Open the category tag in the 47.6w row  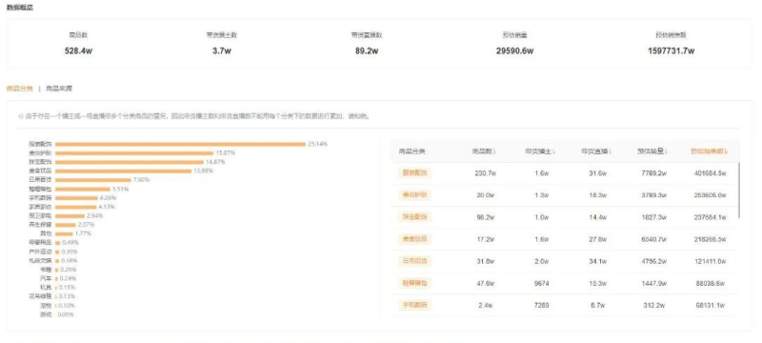(x=414, y=283)
